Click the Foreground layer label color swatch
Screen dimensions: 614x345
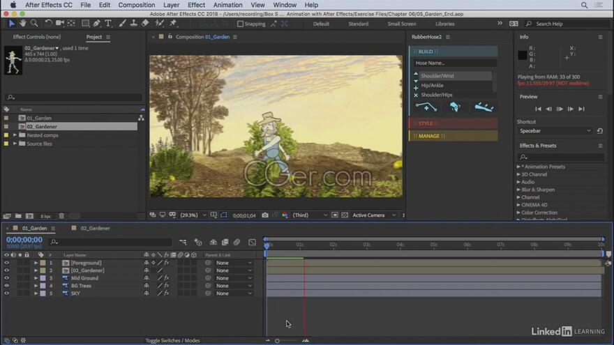pyautogui.click(x=43, y=263)
